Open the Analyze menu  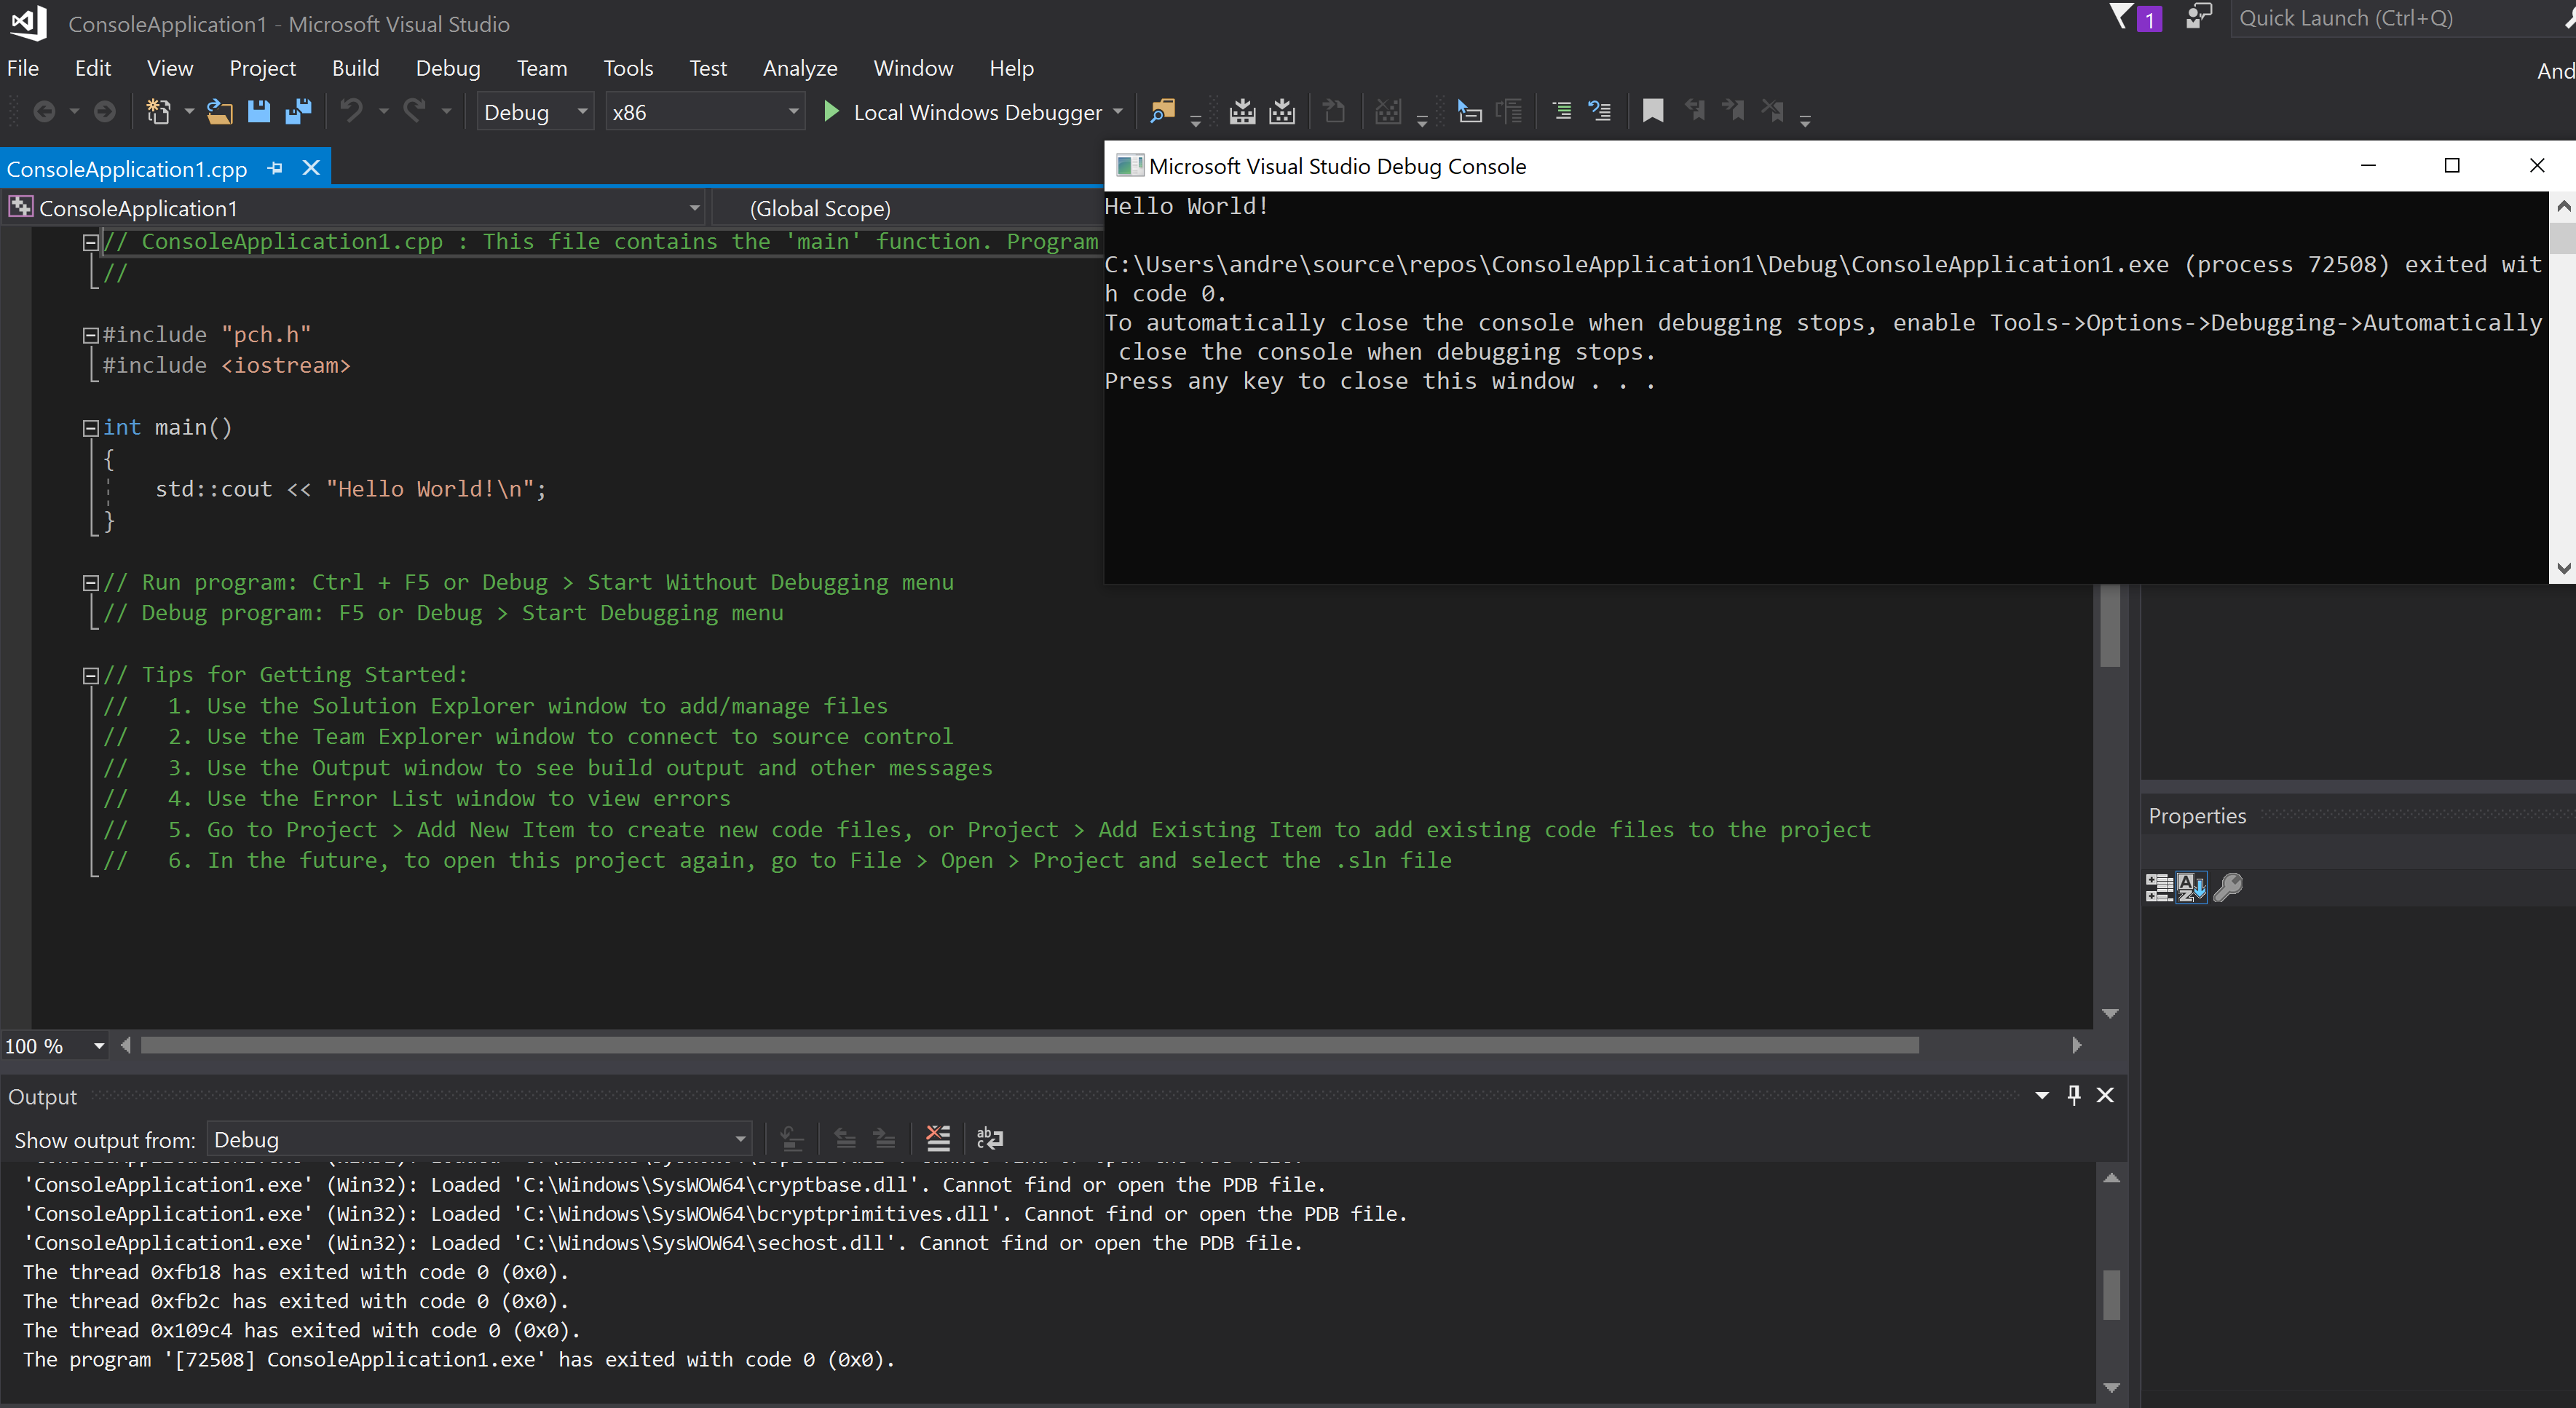[x=800, y=68]
